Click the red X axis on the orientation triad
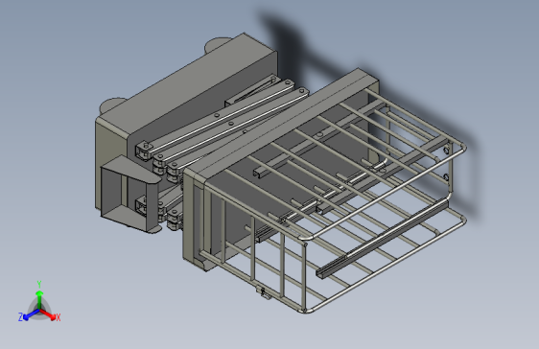The width and height of the screenshot is (539, 349). coord(50,314)
